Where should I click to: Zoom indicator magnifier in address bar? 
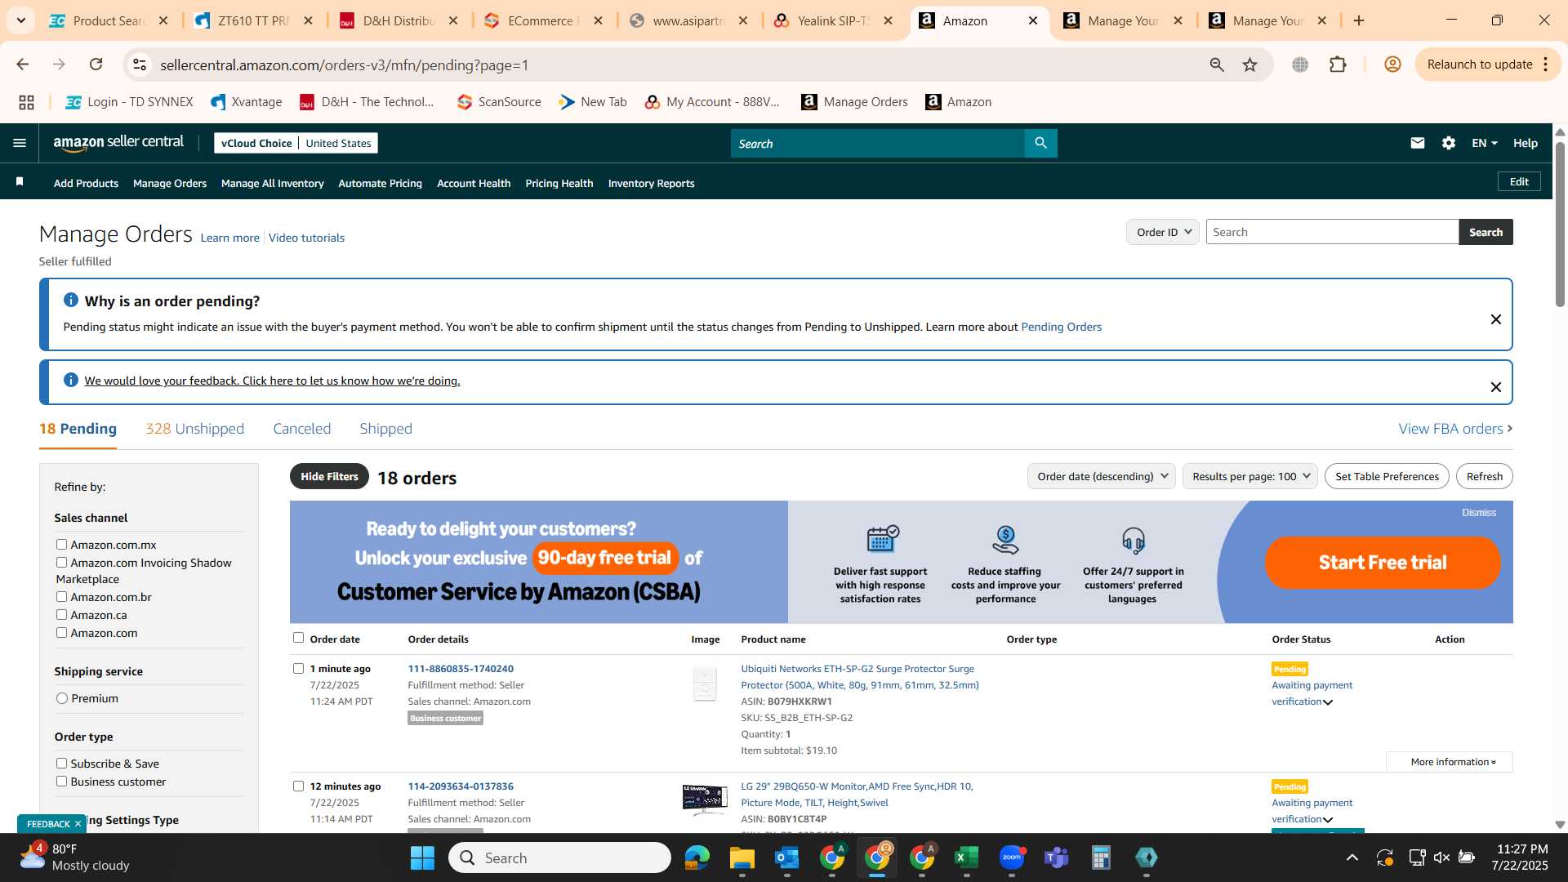(x=1217, y=65)
